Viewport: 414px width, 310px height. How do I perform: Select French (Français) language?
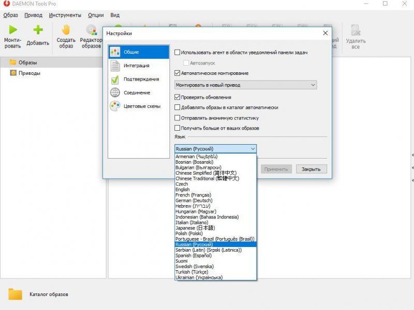pos(215,195)
